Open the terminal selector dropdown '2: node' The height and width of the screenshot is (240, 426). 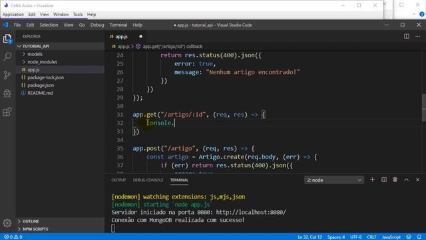tap(334, 180)
